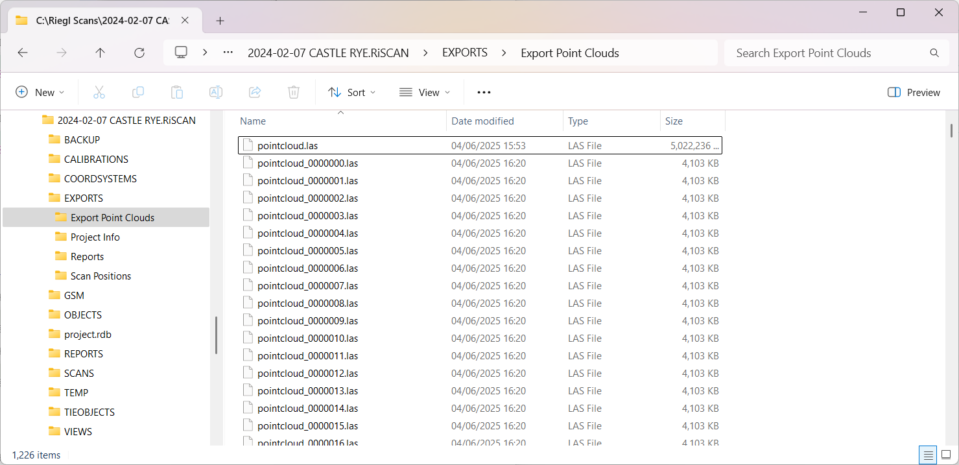Navigate back to previous folder
This screenshot has width=959, height=465.
tap(23, 53)
